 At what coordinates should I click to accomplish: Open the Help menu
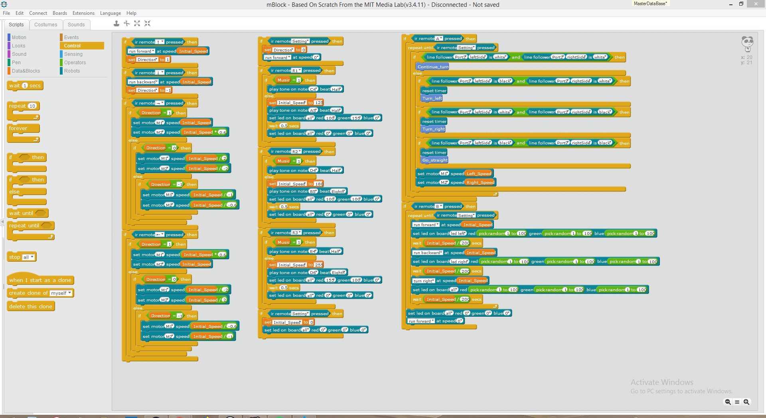(131, 13)
